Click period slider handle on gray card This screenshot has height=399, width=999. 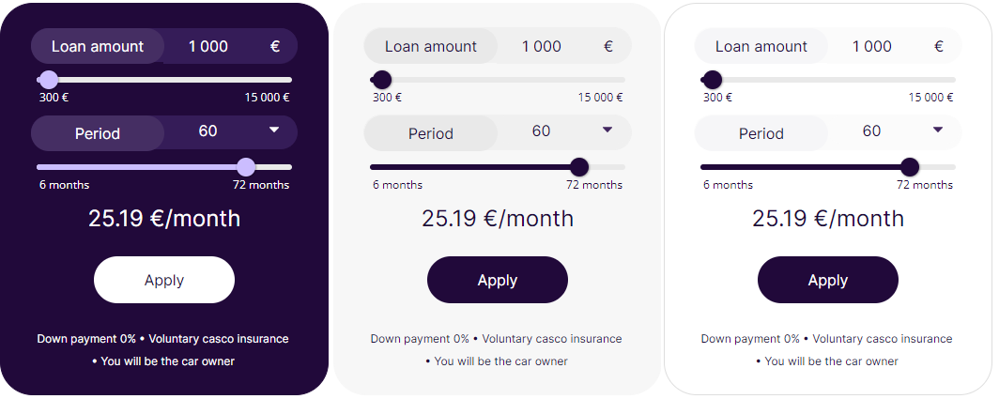click(x=579, y=167)
